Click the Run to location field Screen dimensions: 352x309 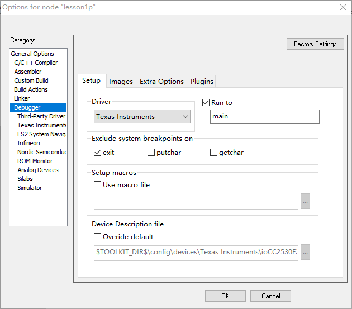coord(264,117)
